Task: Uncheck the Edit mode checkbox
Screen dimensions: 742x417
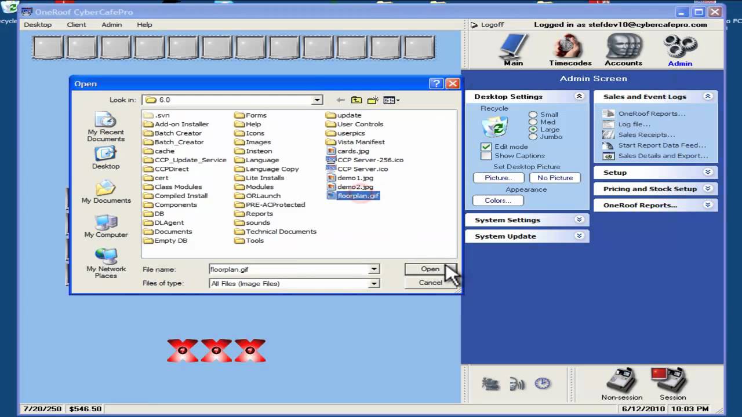Action: pos(486,147)
